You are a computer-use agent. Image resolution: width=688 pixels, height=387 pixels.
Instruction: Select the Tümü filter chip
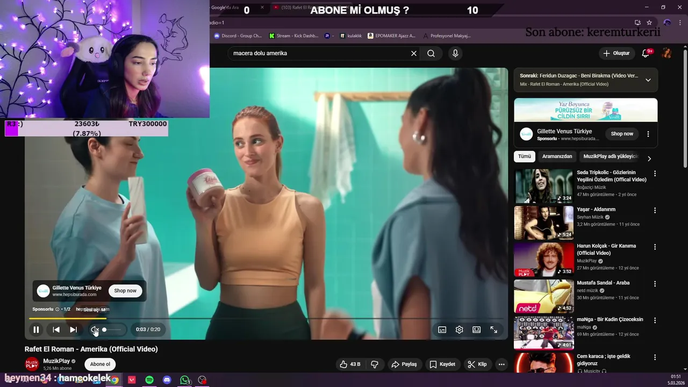tap(525, 156)
